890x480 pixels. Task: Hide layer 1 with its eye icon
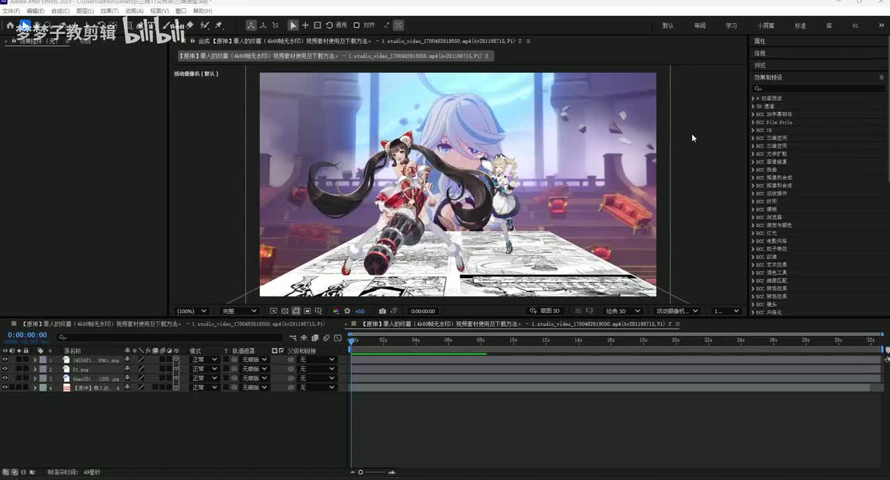pyautogui.click(x=5, y=360)
